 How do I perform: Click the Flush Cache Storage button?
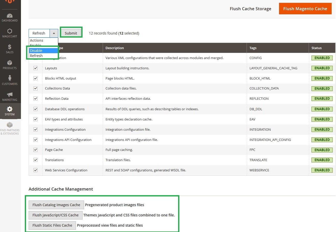coord(250,9)
